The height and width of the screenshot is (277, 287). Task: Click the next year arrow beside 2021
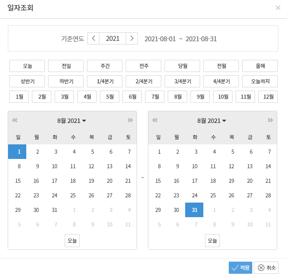pos(132,38)
